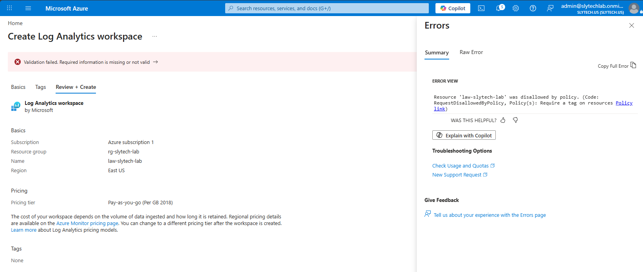Viewport: 643px width, 272px height.
Task: Click the Validation failed message text
Action: point(87,62)
